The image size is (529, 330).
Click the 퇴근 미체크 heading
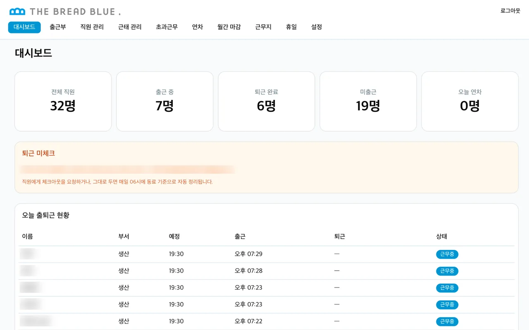pos(38,153)
